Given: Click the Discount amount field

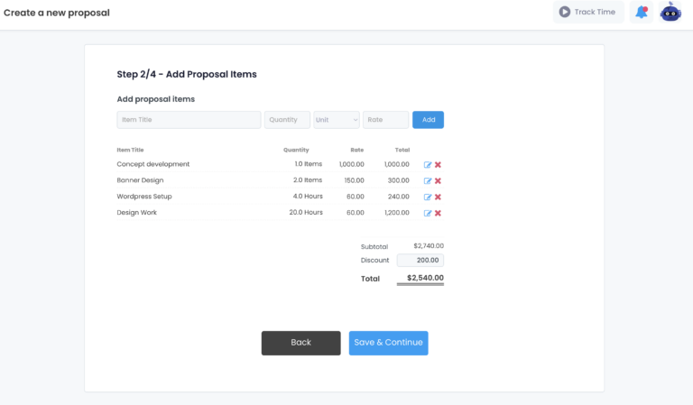Looking at the screenshot, I should pos(420,261).
